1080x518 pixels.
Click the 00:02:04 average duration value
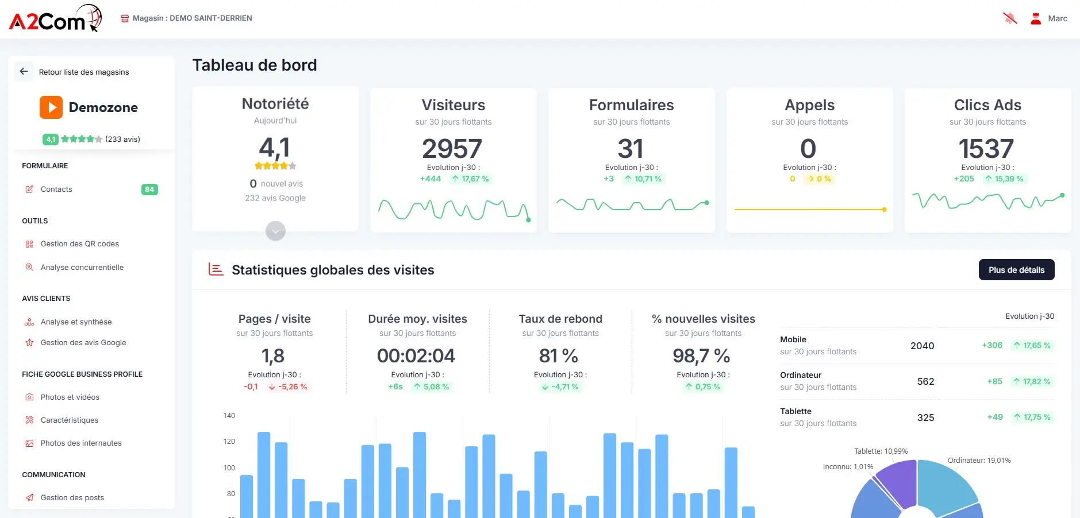416,356
